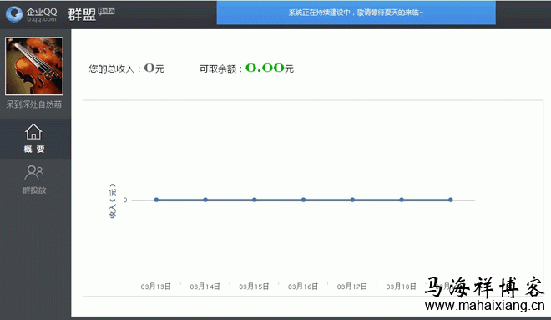The height and width of the screenshot is (320, 551).
Task: Click the 03月18日 axis label
Action: [401, 287]
